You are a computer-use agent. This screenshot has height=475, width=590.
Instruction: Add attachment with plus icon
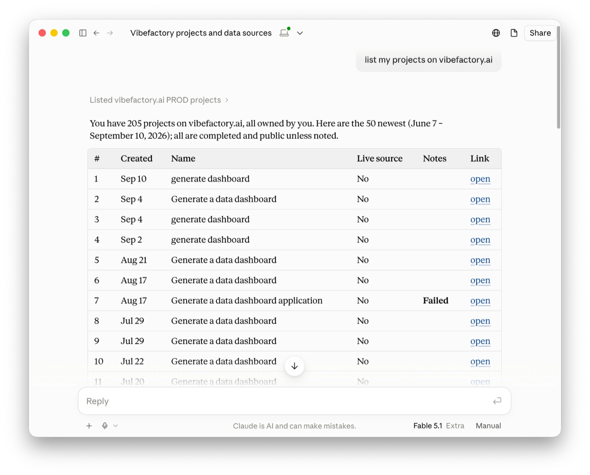pyautogui.click(x=89, y=426)
